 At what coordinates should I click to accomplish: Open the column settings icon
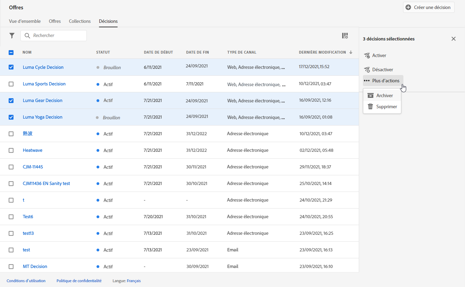pyautogui.click(x=345, y=36)
